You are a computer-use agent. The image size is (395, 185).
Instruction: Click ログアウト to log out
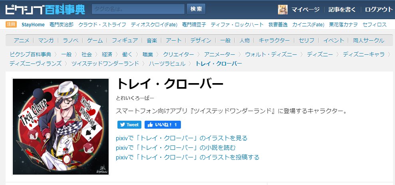click(379, 10)
